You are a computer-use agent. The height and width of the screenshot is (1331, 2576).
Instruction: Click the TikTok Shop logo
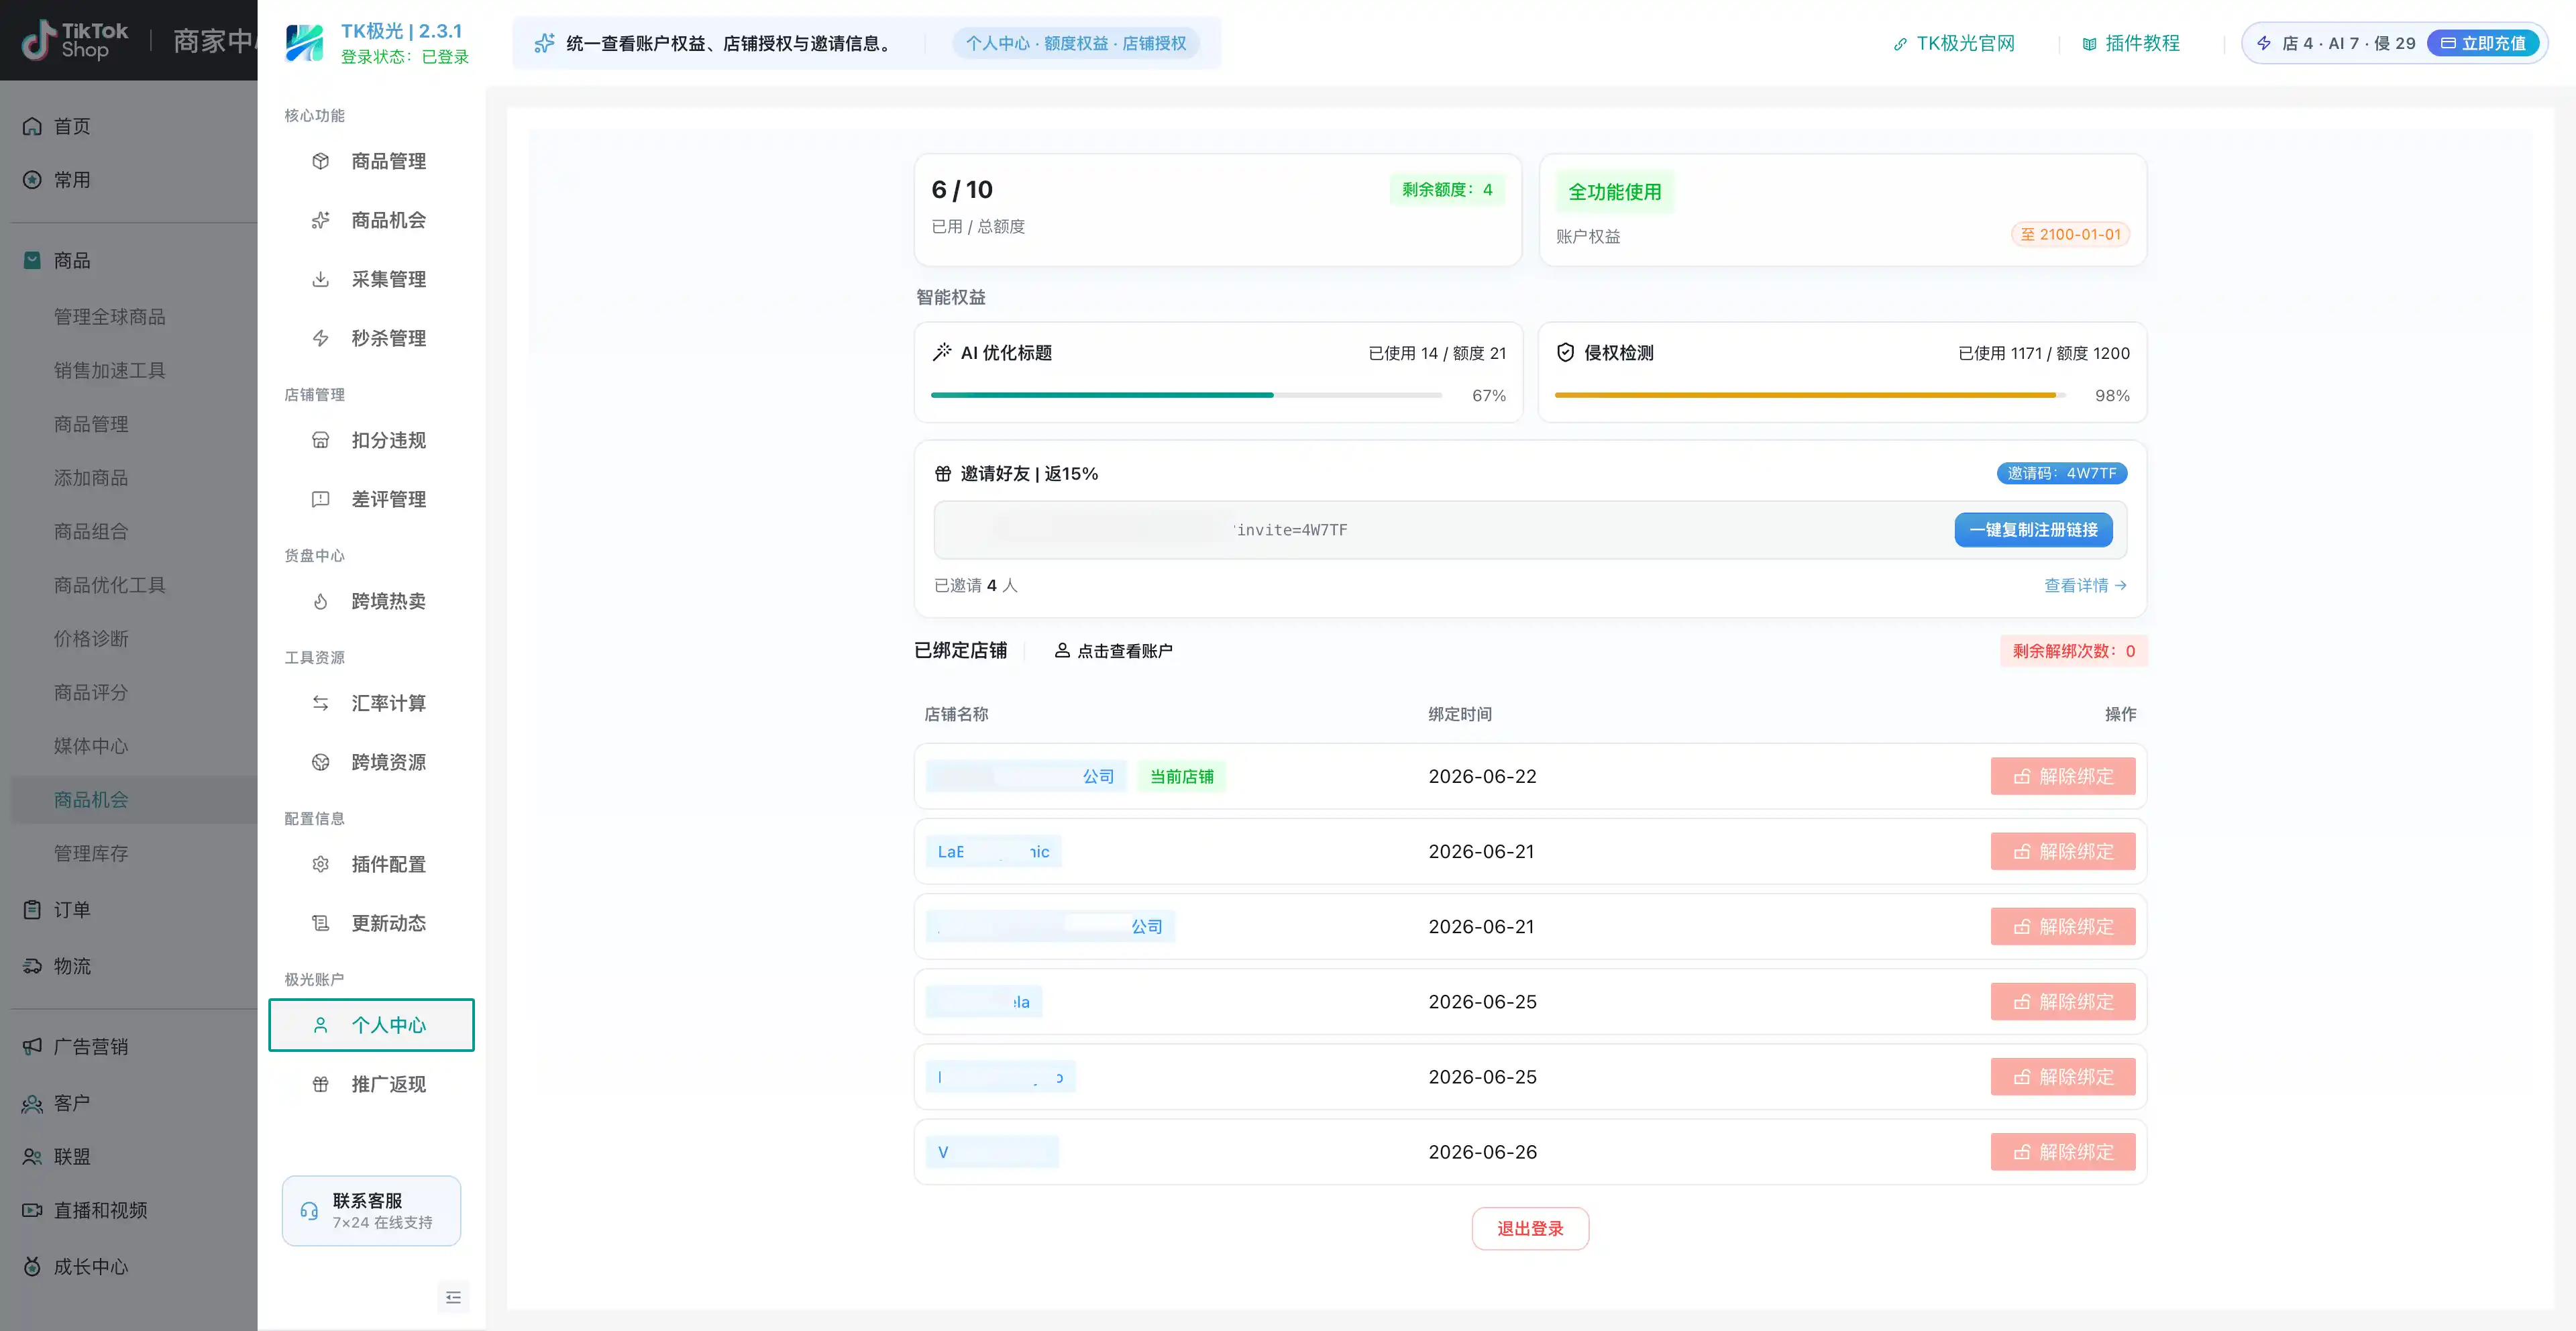76,40
